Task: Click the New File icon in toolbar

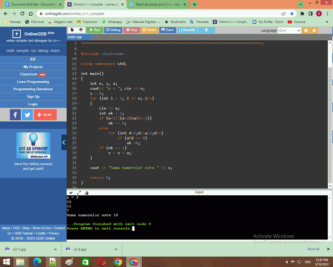Action: click(72, 30)
